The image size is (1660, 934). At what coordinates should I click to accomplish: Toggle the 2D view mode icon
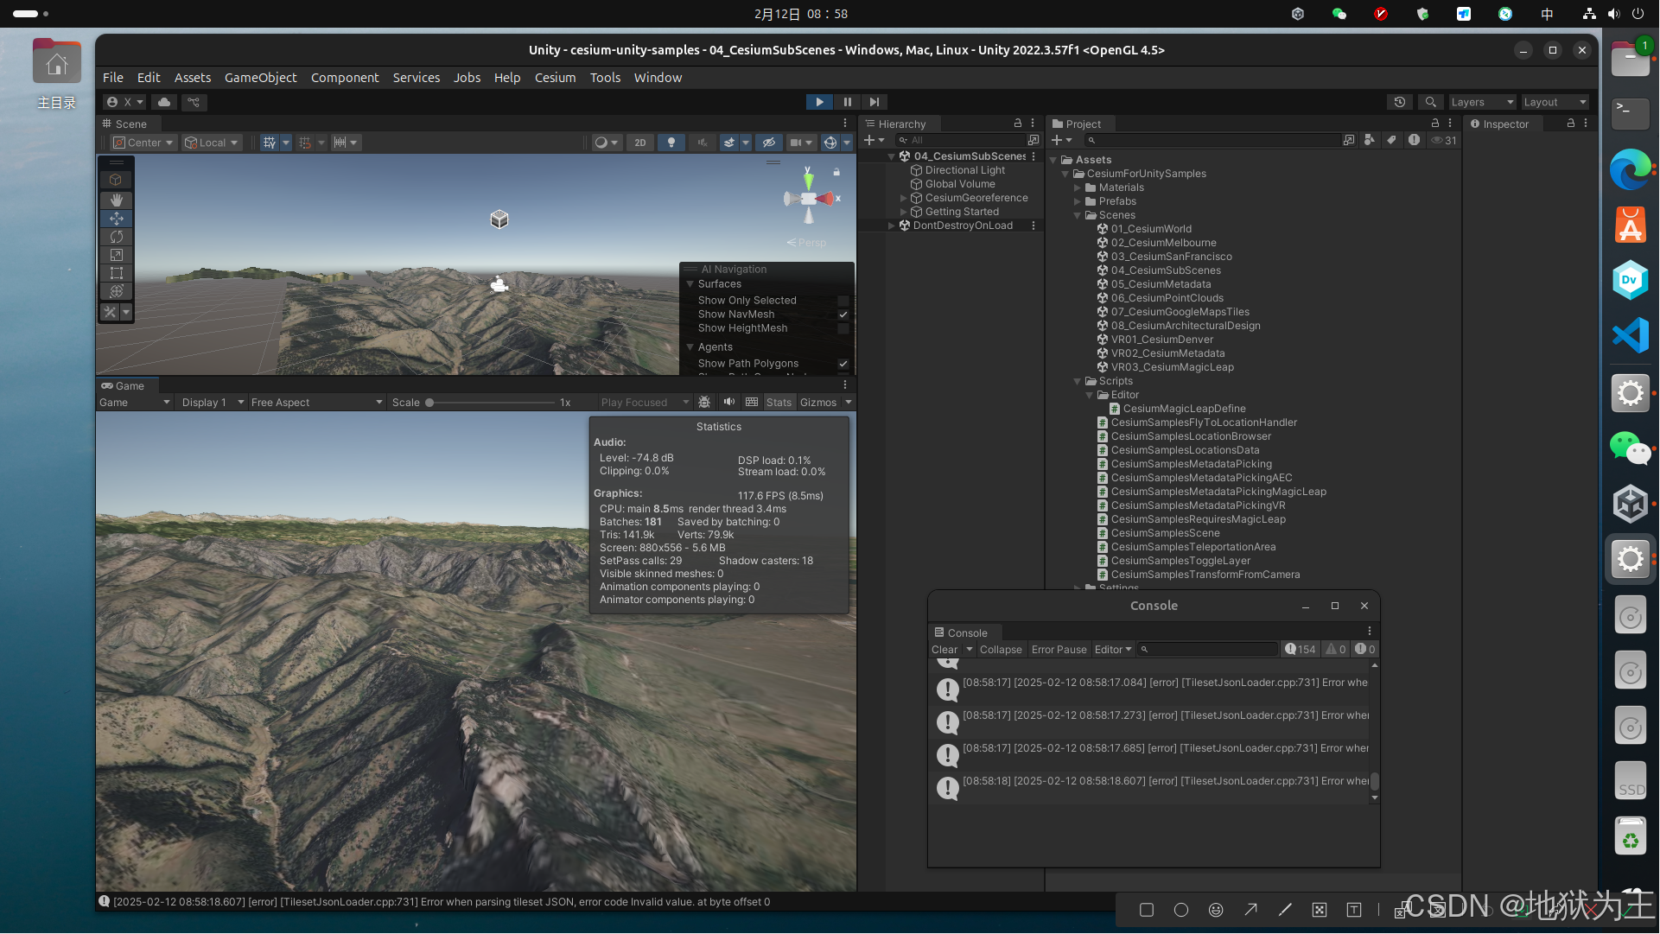pyautogui.click(x=640, y=143)
